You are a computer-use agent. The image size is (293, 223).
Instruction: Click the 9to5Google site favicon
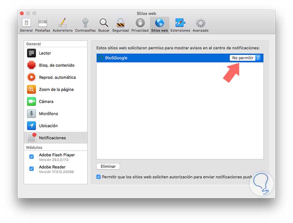point(100,58)
